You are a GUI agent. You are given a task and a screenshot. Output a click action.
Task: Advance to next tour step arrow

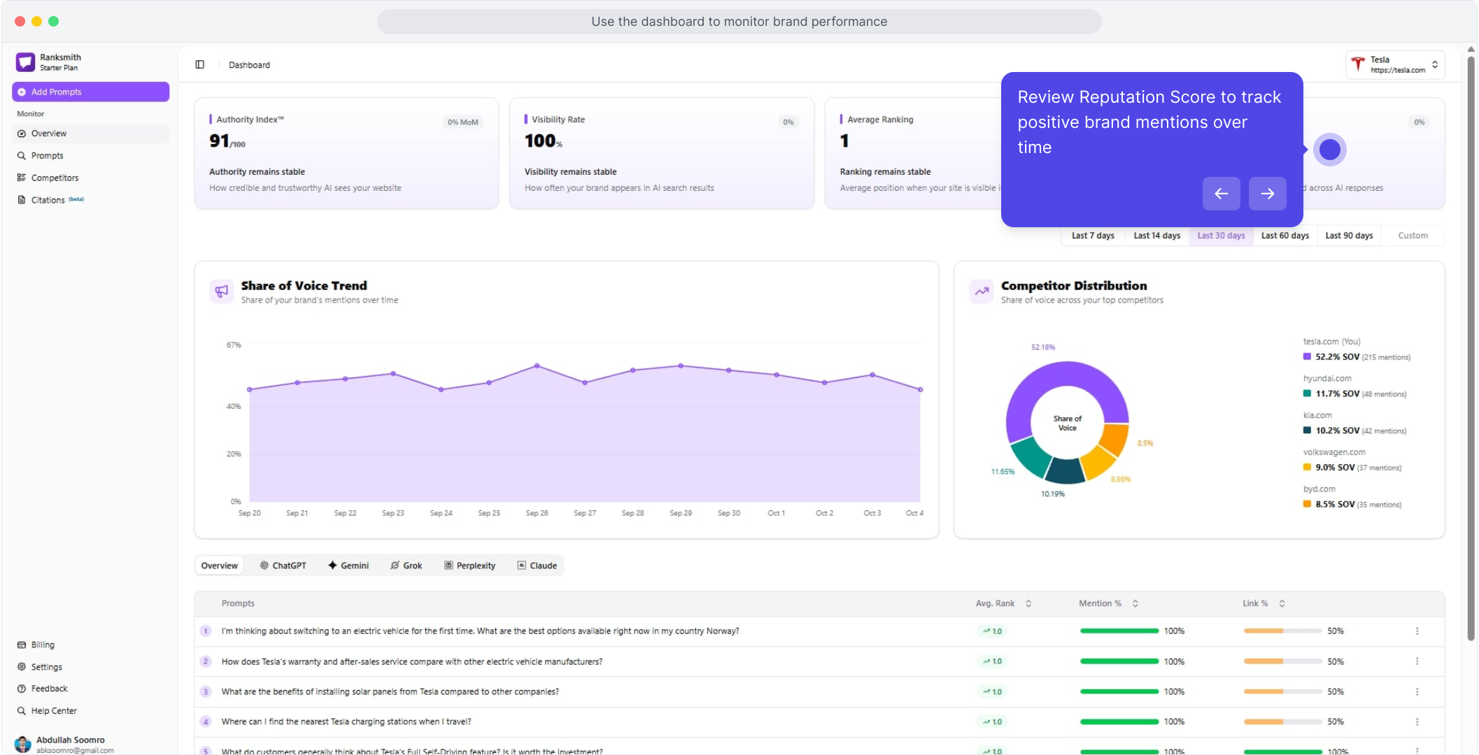(1267, 194)
